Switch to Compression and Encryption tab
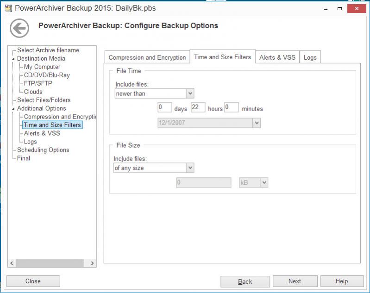Screen dimensions: 370x293 click(x=147, y=57)
